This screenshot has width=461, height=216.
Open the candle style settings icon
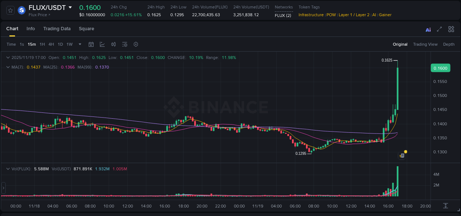(113, 44)
